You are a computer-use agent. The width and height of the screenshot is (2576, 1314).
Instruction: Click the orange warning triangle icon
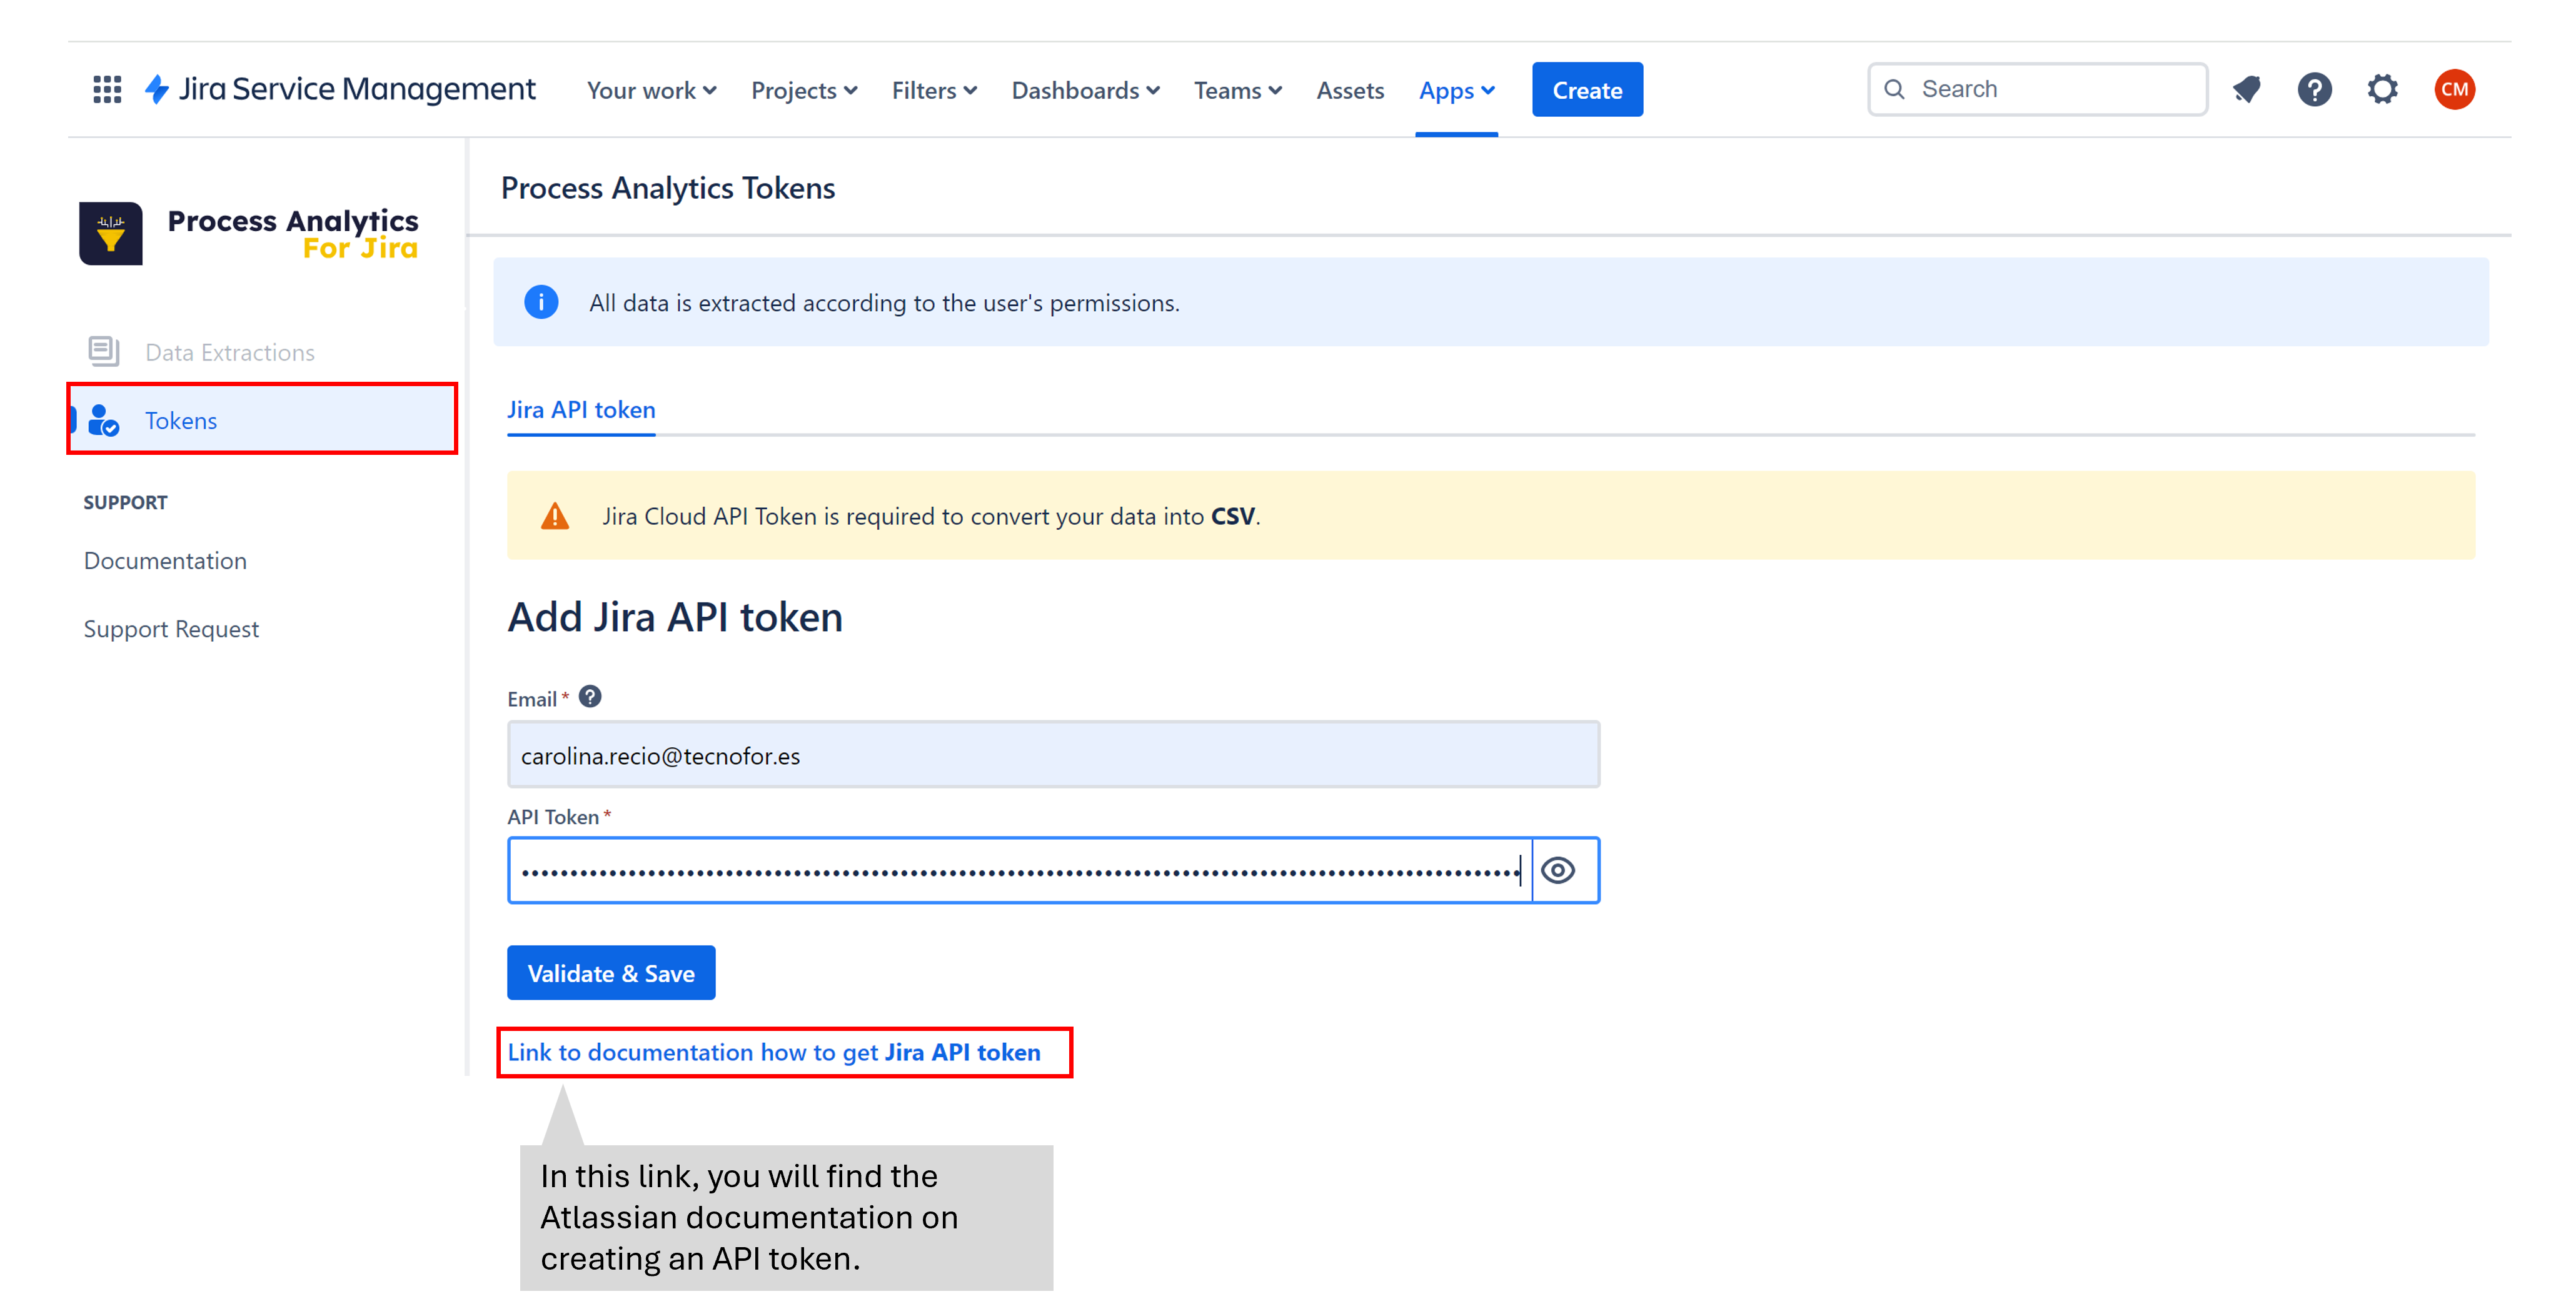click(555, 517)
